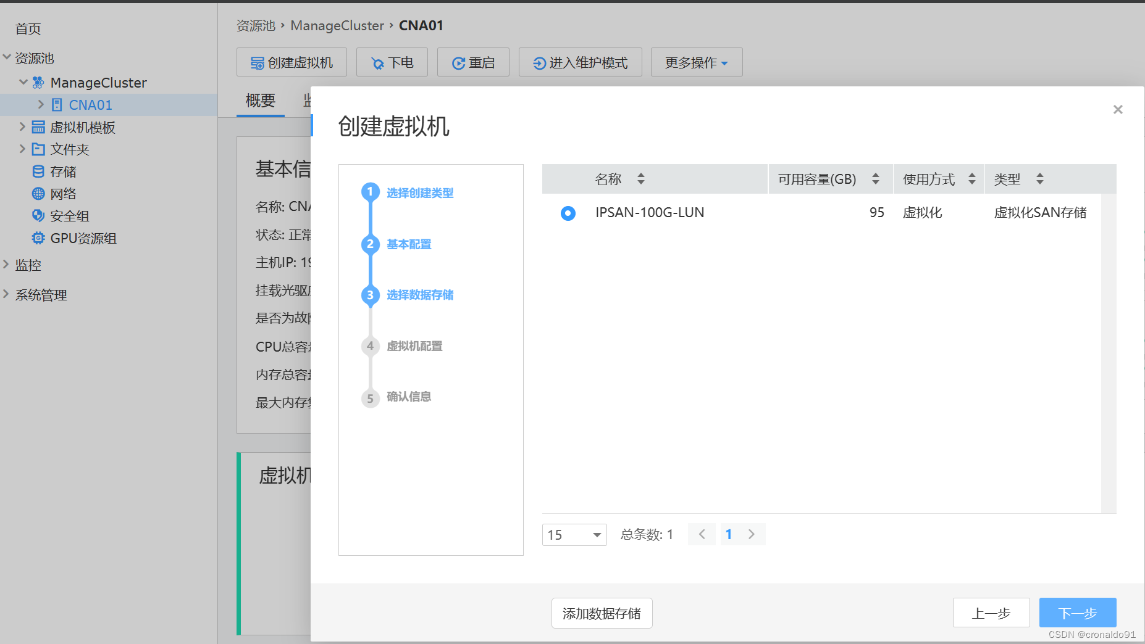Click the 选择数据存储 step label
1145x644 pixels.
click(x=420, y=295)
